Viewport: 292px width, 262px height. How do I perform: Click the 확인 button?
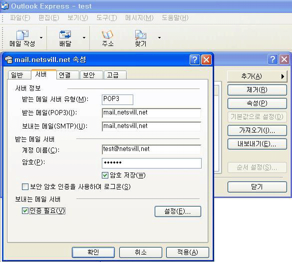click(93, 252)
